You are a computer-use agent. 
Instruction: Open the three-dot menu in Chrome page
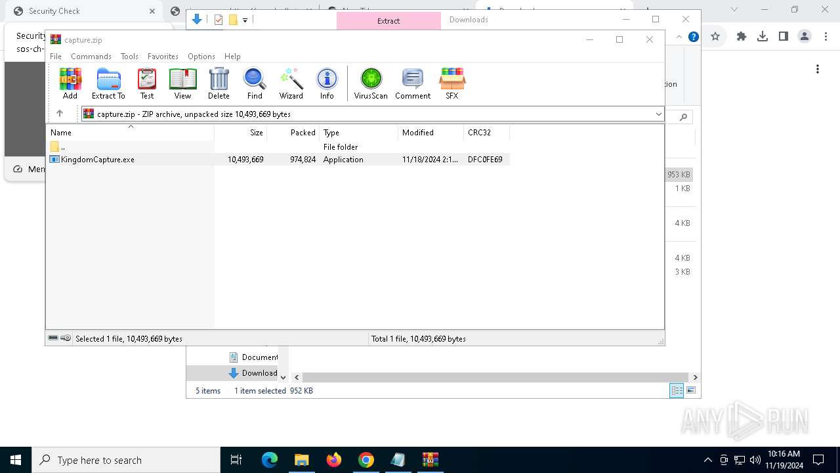point(818,69)
